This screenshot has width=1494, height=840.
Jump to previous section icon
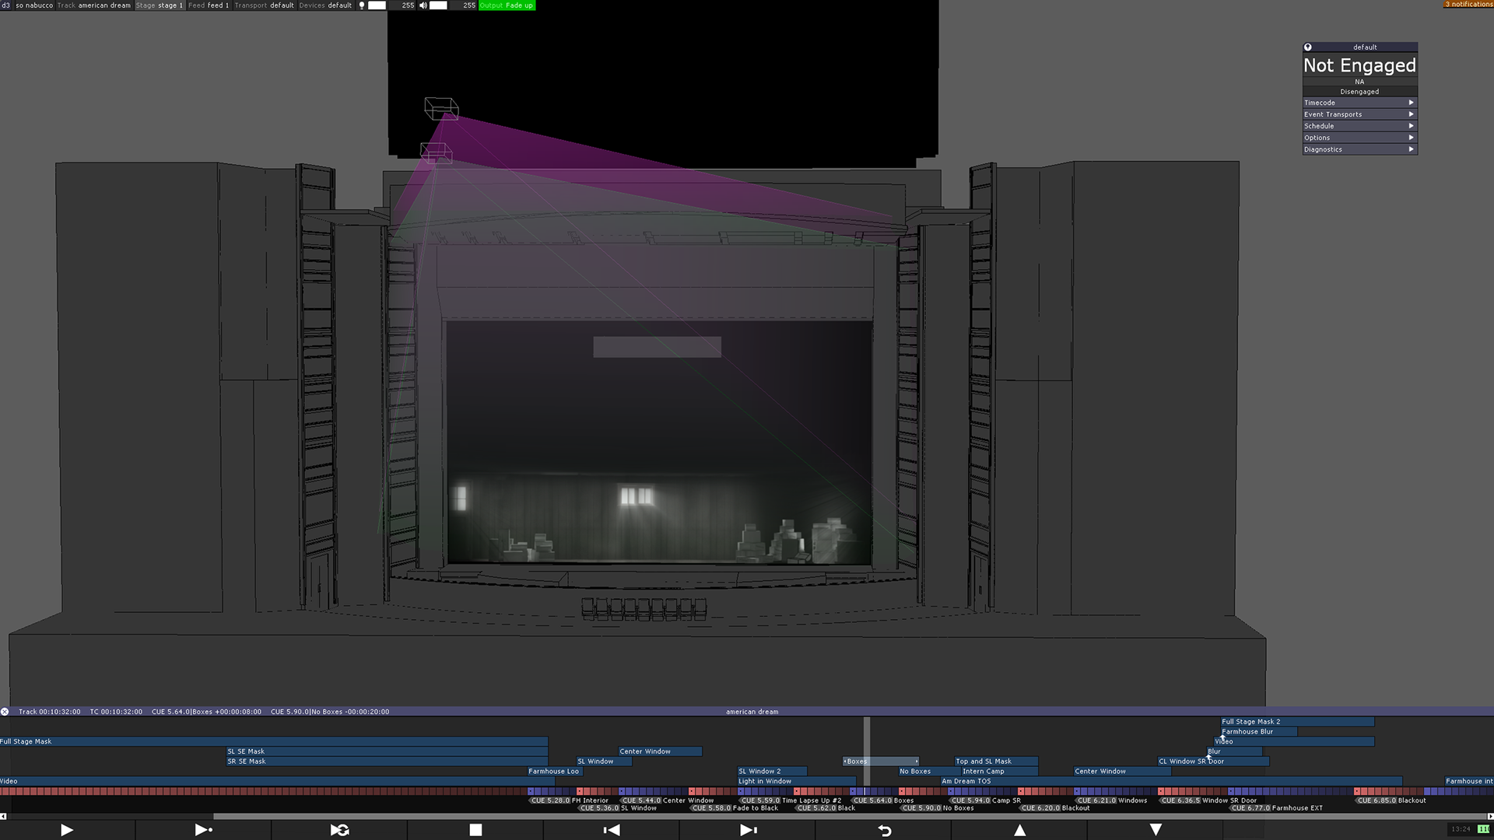coord(612,830)
